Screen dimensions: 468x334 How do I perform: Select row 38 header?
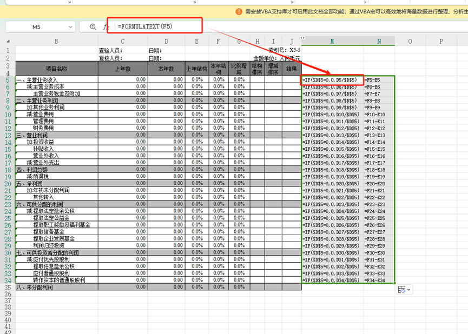(8, 307)
